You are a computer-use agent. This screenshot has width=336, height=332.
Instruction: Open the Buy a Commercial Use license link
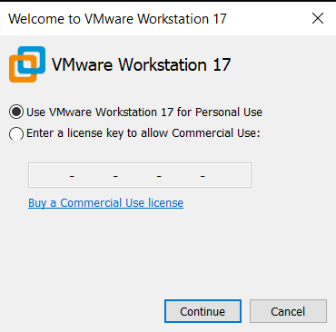point(105,203)
